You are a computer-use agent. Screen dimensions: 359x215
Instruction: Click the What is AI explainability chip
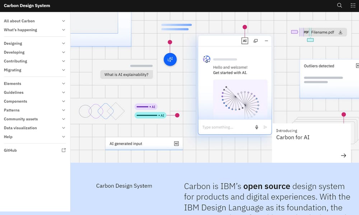pyautogui.click(x=126, y=75)
